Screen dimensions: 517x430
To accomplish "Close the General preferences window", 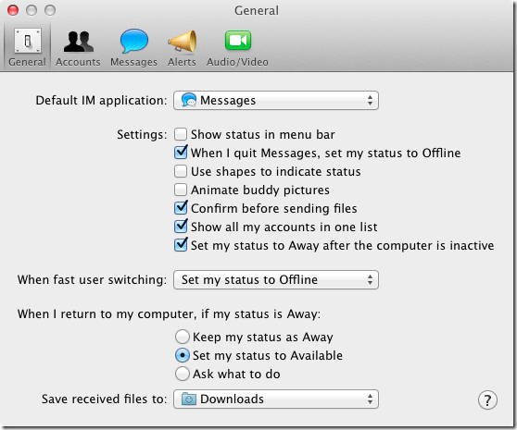I will (13, 10).
